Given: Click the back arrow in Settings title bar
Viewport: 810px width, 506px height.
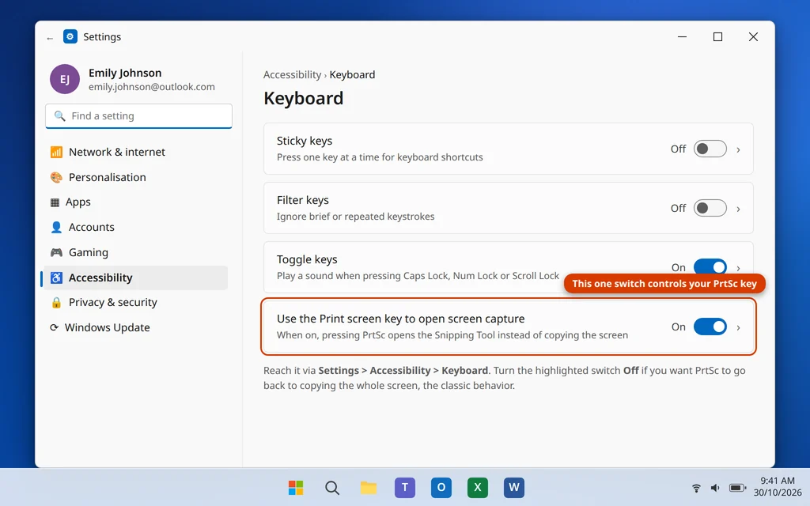Looking at the screenshot, I should coord(50,38).
